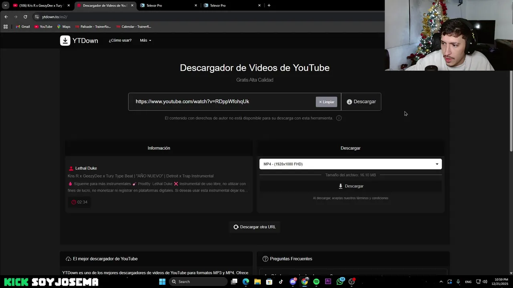Screen dimensions: 513x288
Task: Open File Explorer from taskbar
Action: [x=257, y=282]
